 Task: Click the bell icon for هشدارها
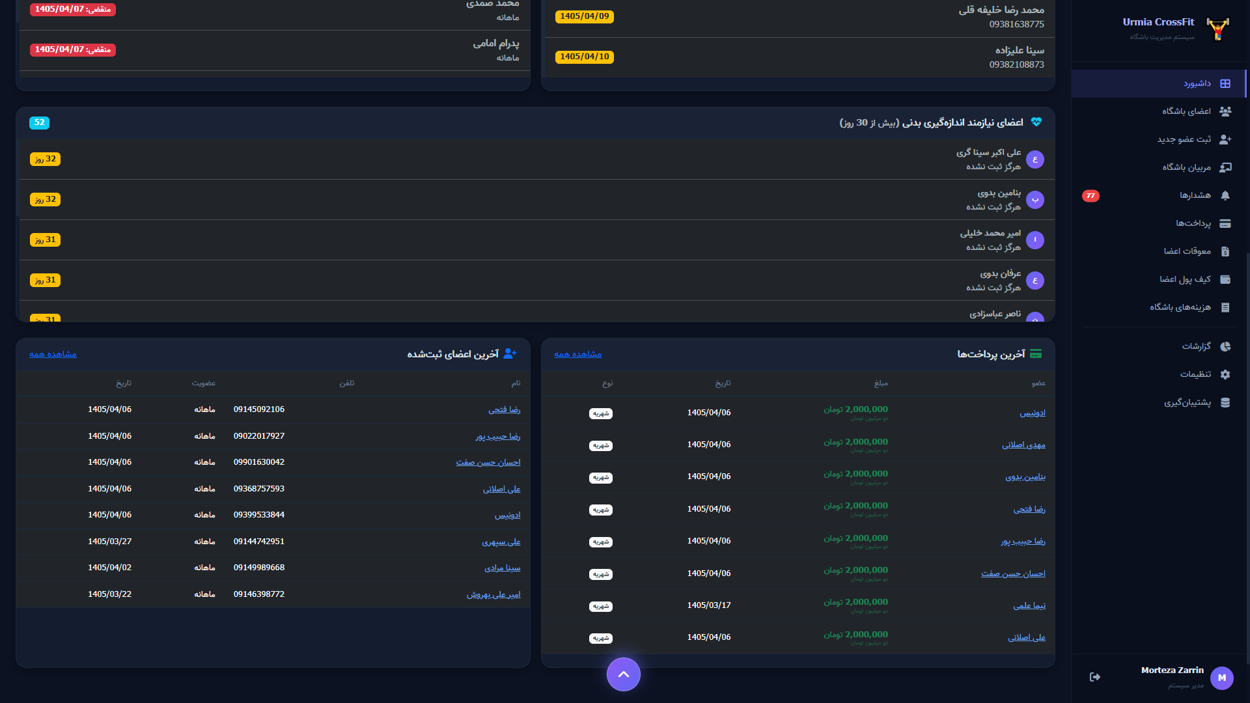1225,195
